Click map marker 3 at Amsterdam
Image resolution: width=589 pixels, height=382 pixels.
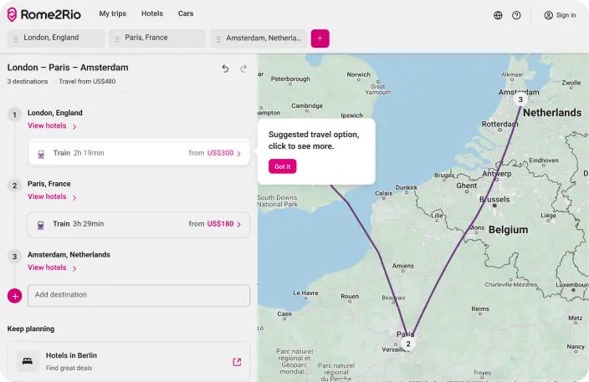(520, 99)
